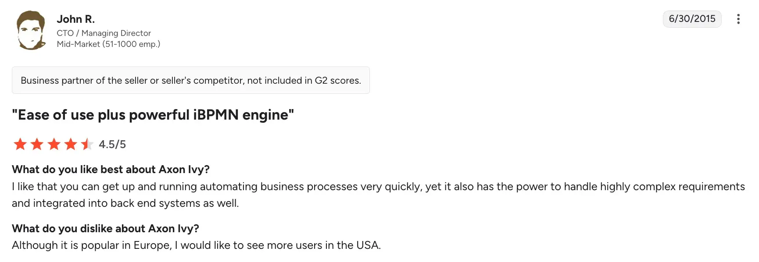
Task: Open reviewer name John R.
Action: coord(75,19)
